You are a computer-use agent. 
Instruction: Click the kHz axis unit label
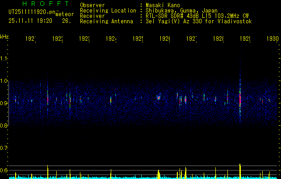(4, 37)
